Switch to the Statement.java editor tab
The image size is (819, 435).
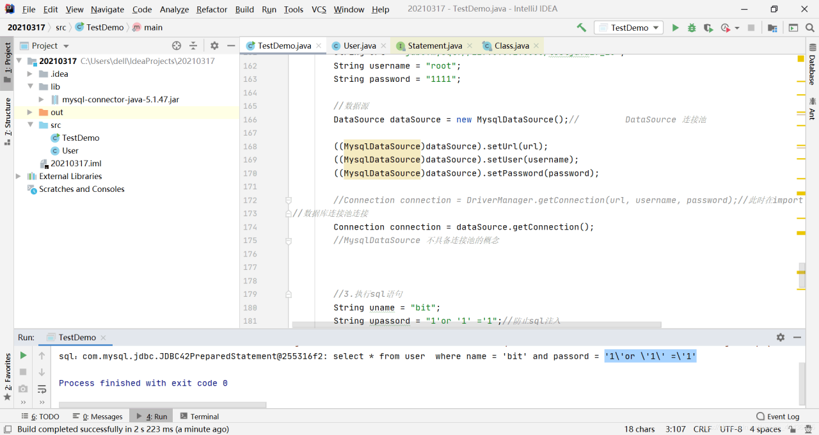(434, 45)
